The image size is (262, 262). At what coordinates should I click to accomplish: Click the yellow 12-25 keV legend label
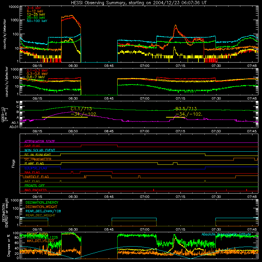click(36, 14)
